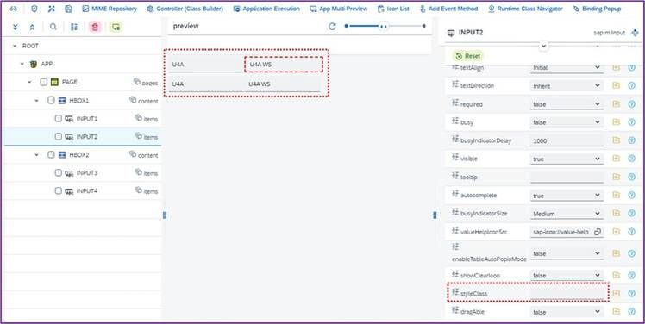Check the INPUT4 checkbox
This screenshot has height=324, width=645.
(x=59, y=190)
